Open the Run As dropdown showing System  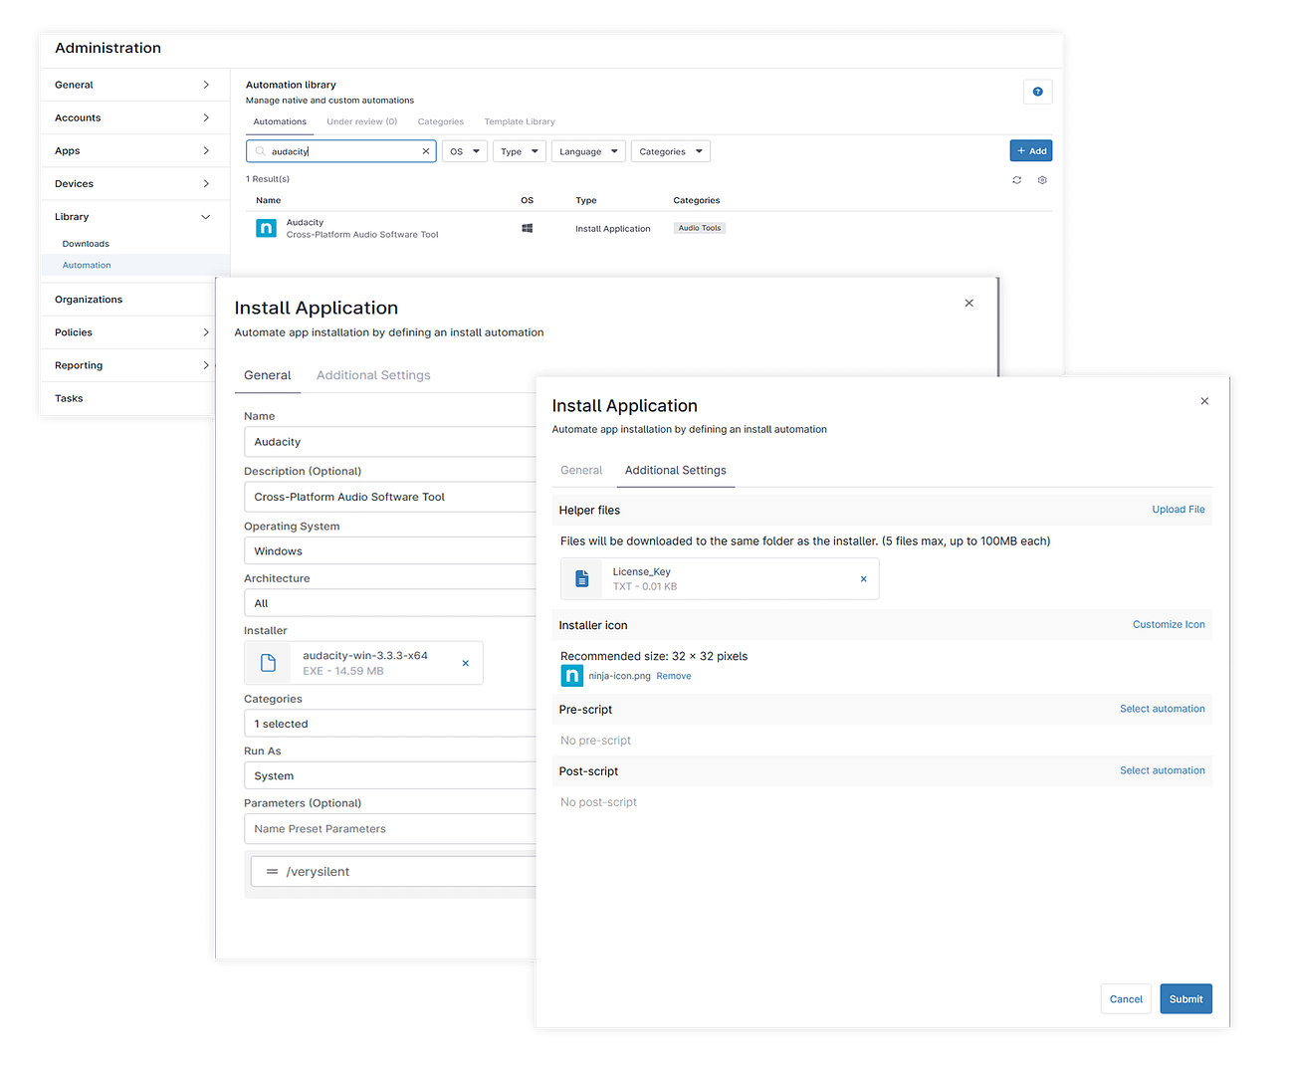click(x=389, y=774)
